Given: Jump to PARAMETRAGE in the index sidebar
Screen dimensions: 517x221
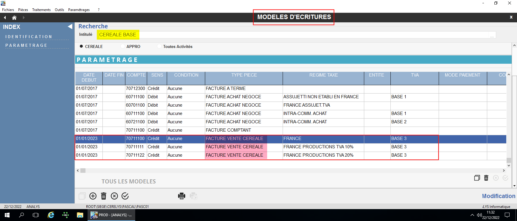Looking at the screenshot, I should pos(26,45).
